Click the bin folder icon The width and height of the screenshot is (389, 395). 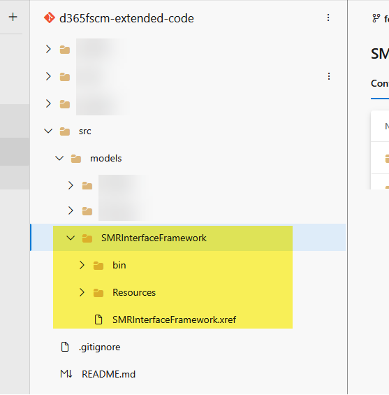(x=98, y=265)
